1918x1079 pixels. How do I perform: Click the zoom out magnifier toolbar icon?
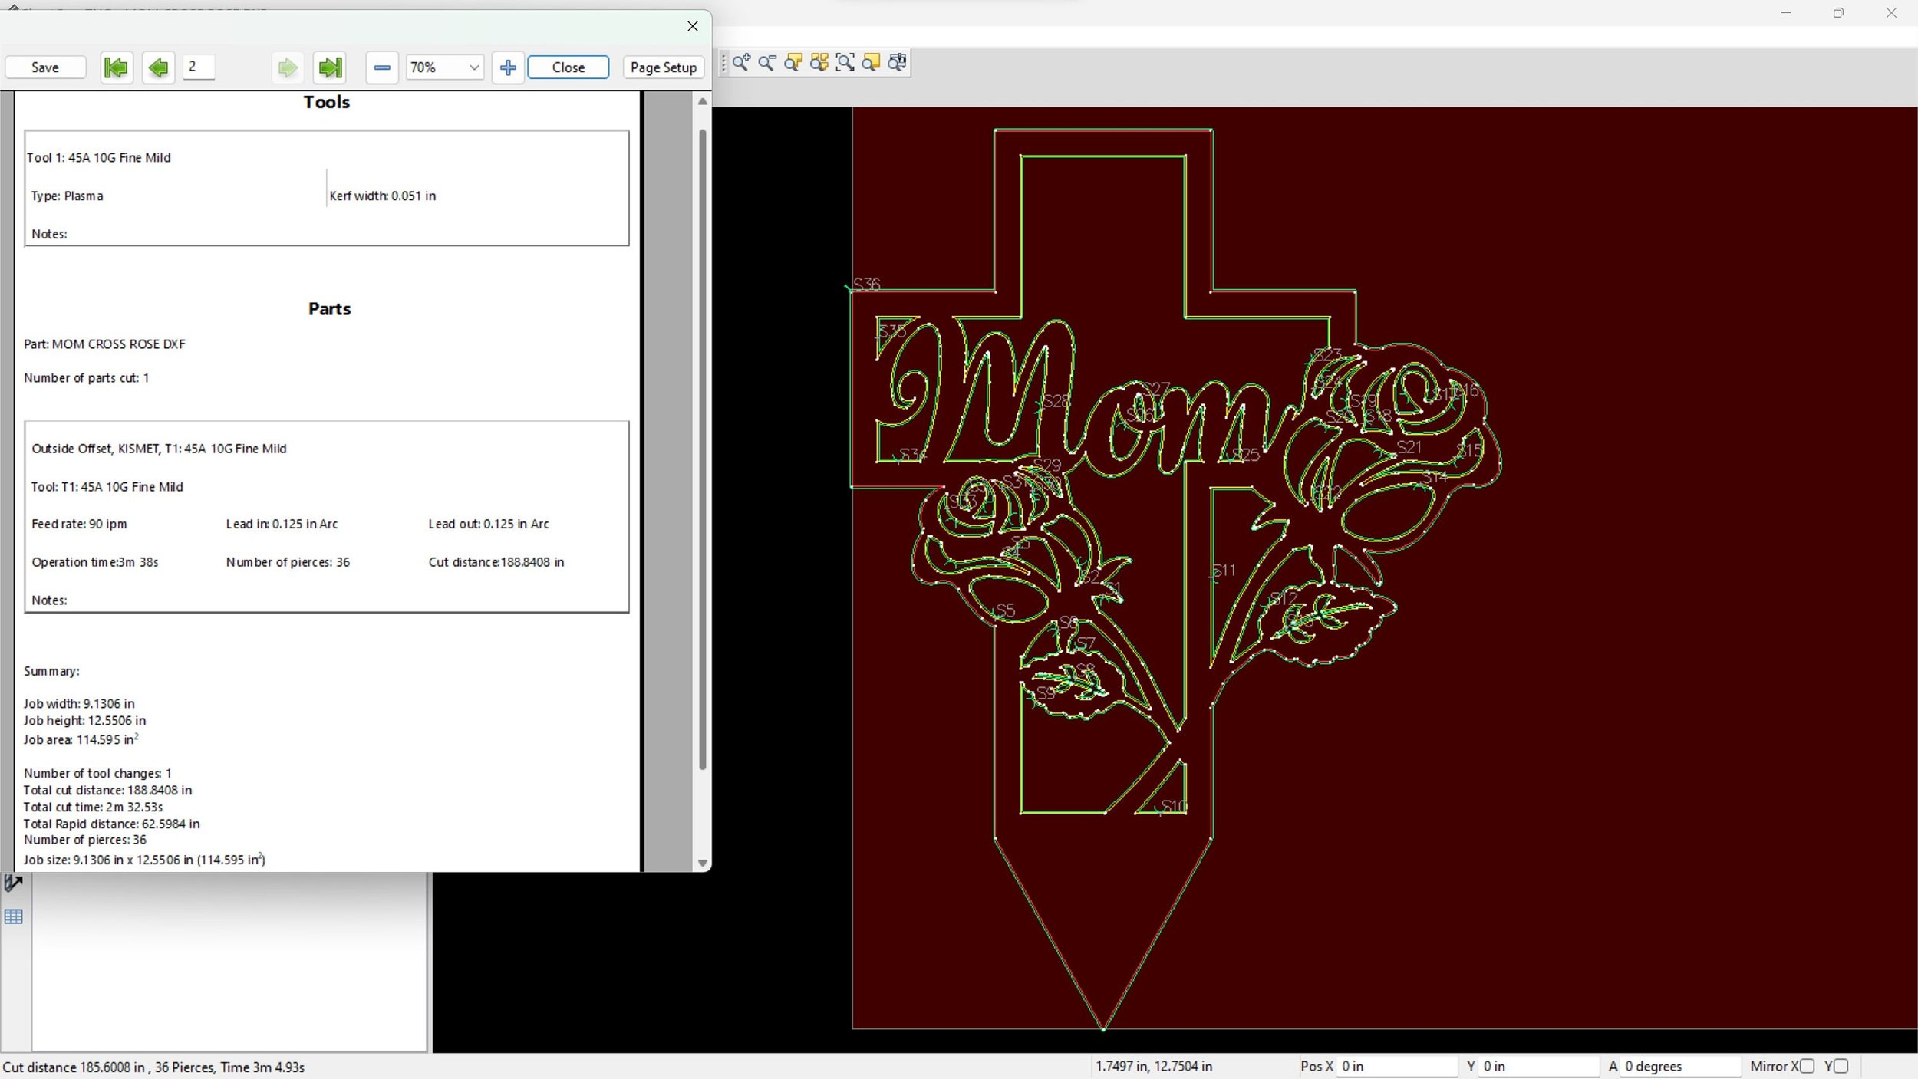(x=767, y=63)
